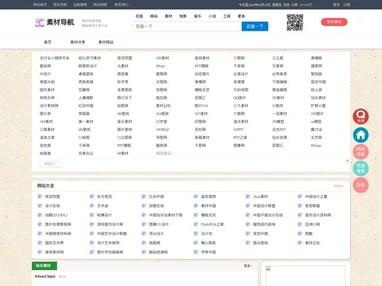
Task: Click the pink 网站导航 floating button
Action: click(x=361, y=151)
